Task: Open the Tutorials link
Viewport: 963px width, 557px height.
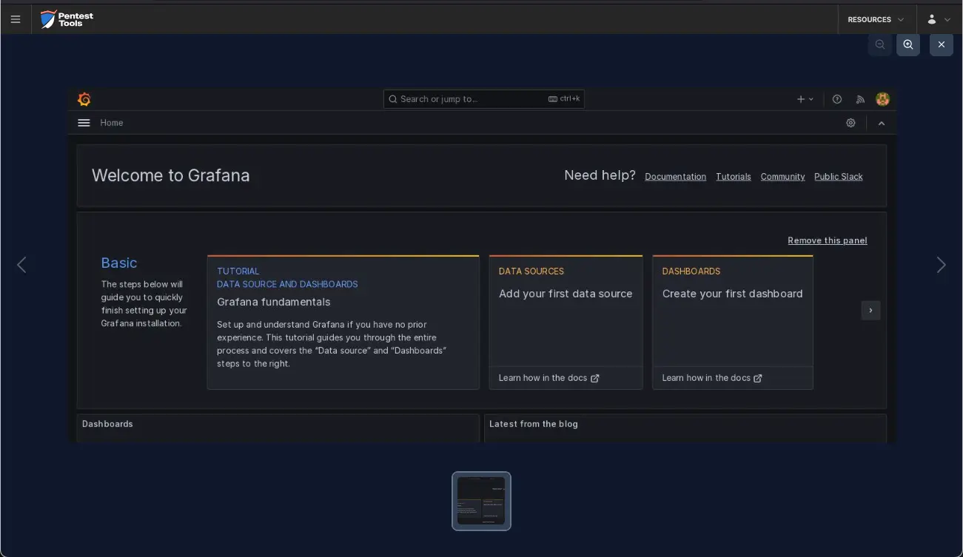Action: point(734,177)
